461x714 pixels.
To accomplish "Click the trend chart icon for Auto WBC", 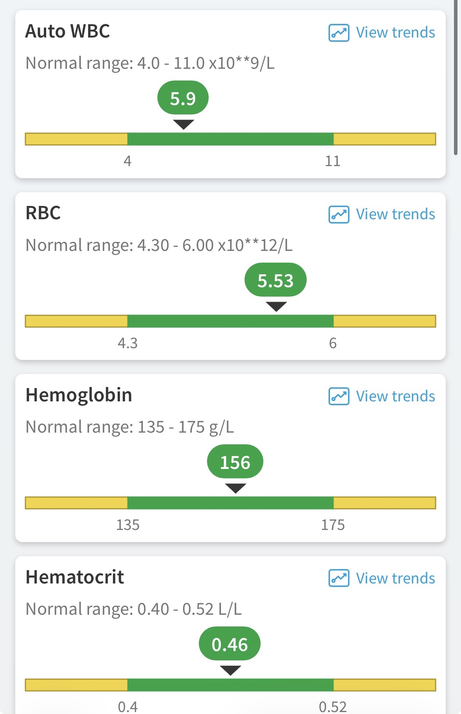I will click(339, 33).
